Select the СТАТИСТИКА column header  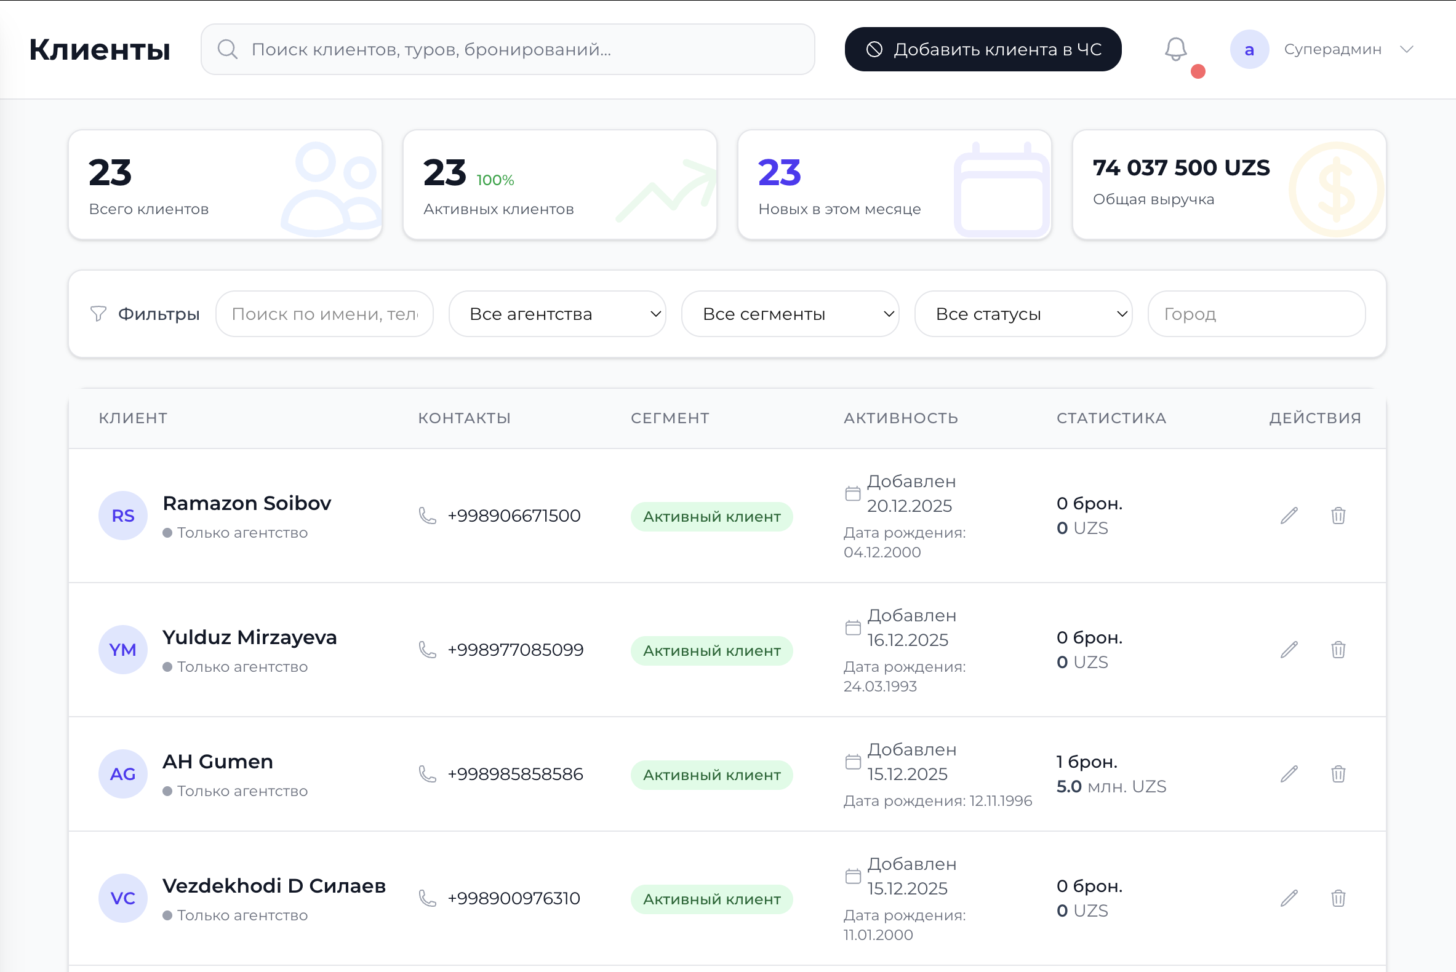point(1111,418)
